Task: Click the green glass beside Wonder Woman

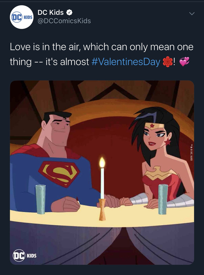Action: click(x=163, y=199)
